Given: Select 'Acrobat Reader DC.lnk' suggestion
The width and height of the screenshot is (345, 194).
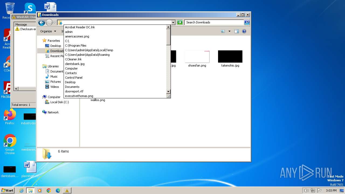Looking at the screenshot, I should pos(115,27).
